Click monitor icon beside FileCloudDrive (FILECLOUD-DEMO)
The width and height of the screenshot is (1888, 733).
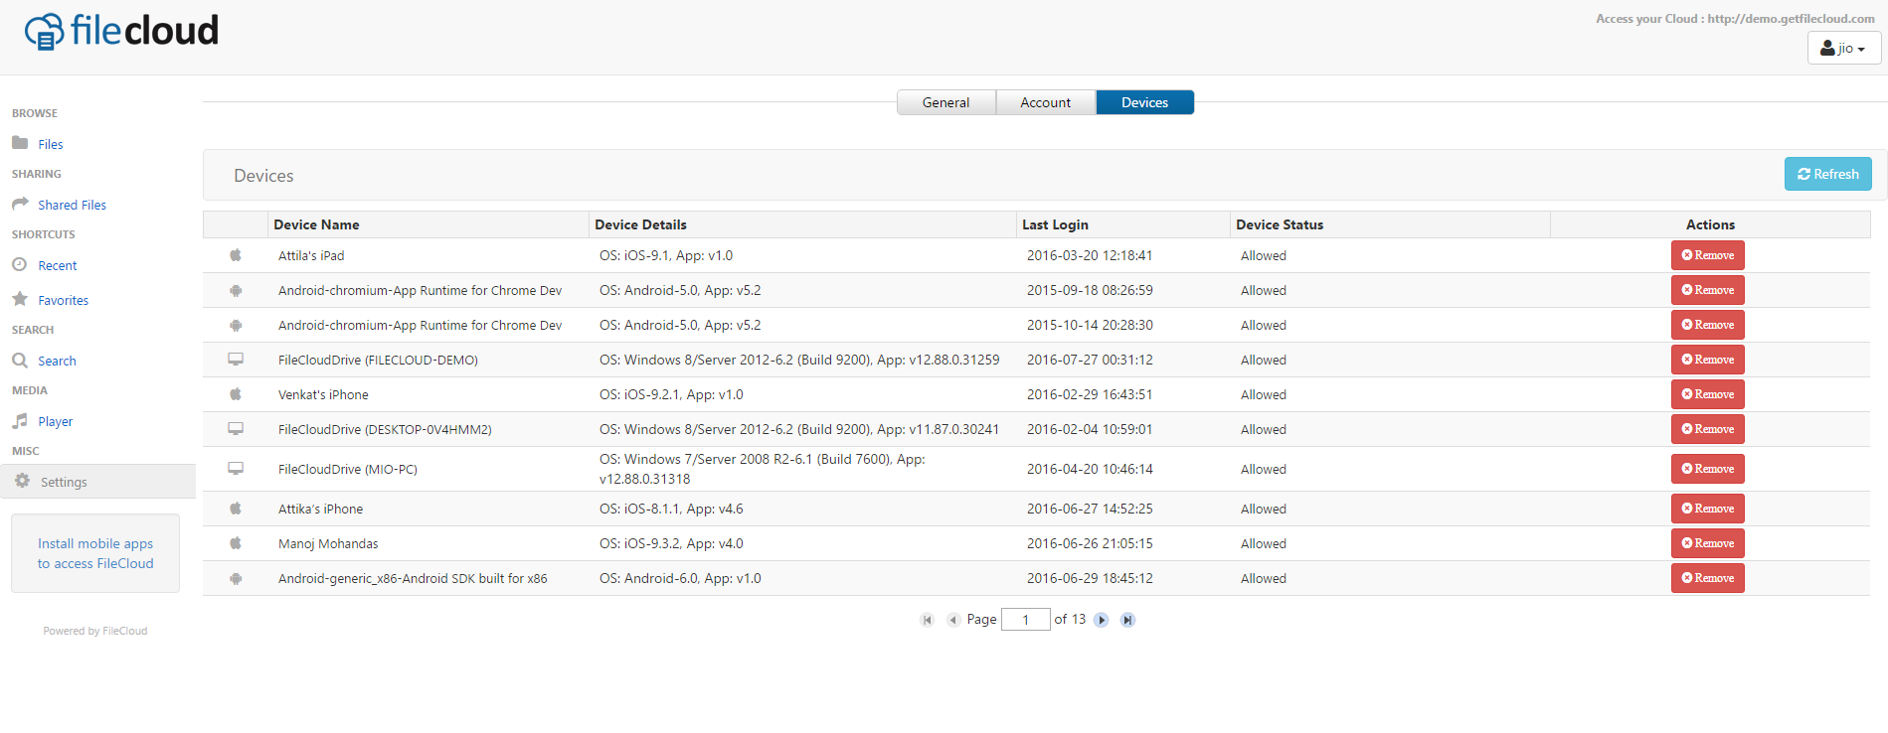point(236,359)
